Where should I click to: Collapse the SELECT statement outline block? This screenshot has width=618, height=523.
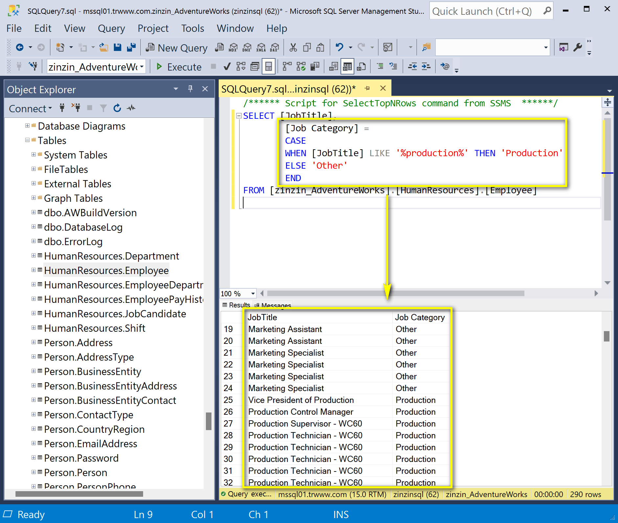[239, 116]
